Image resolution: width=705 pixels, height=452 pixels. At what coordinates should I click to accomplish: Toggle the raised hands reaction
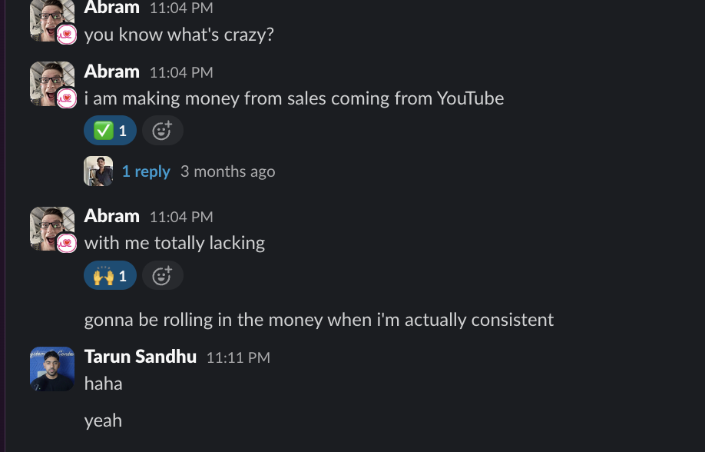click(x=110, y=275)
